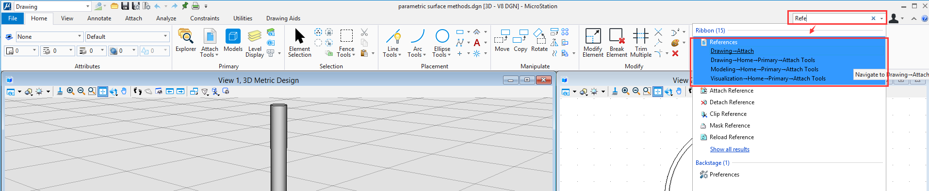The width and height of the screenshot is (929, 191).
Task: Click 'Visualization→Home→Primary→Attach Tools' result
Action: 768,79
